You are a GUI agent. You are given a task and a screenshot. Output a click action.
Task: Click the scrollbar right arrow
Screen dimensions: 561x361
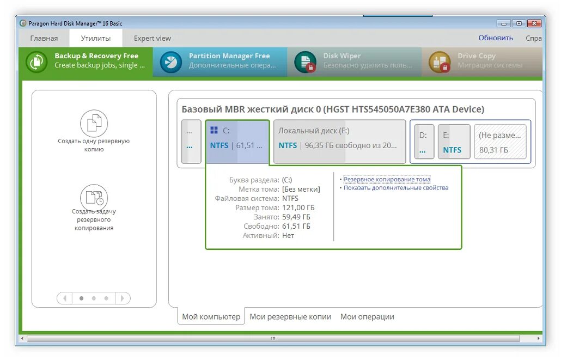(x=538, y=338)
